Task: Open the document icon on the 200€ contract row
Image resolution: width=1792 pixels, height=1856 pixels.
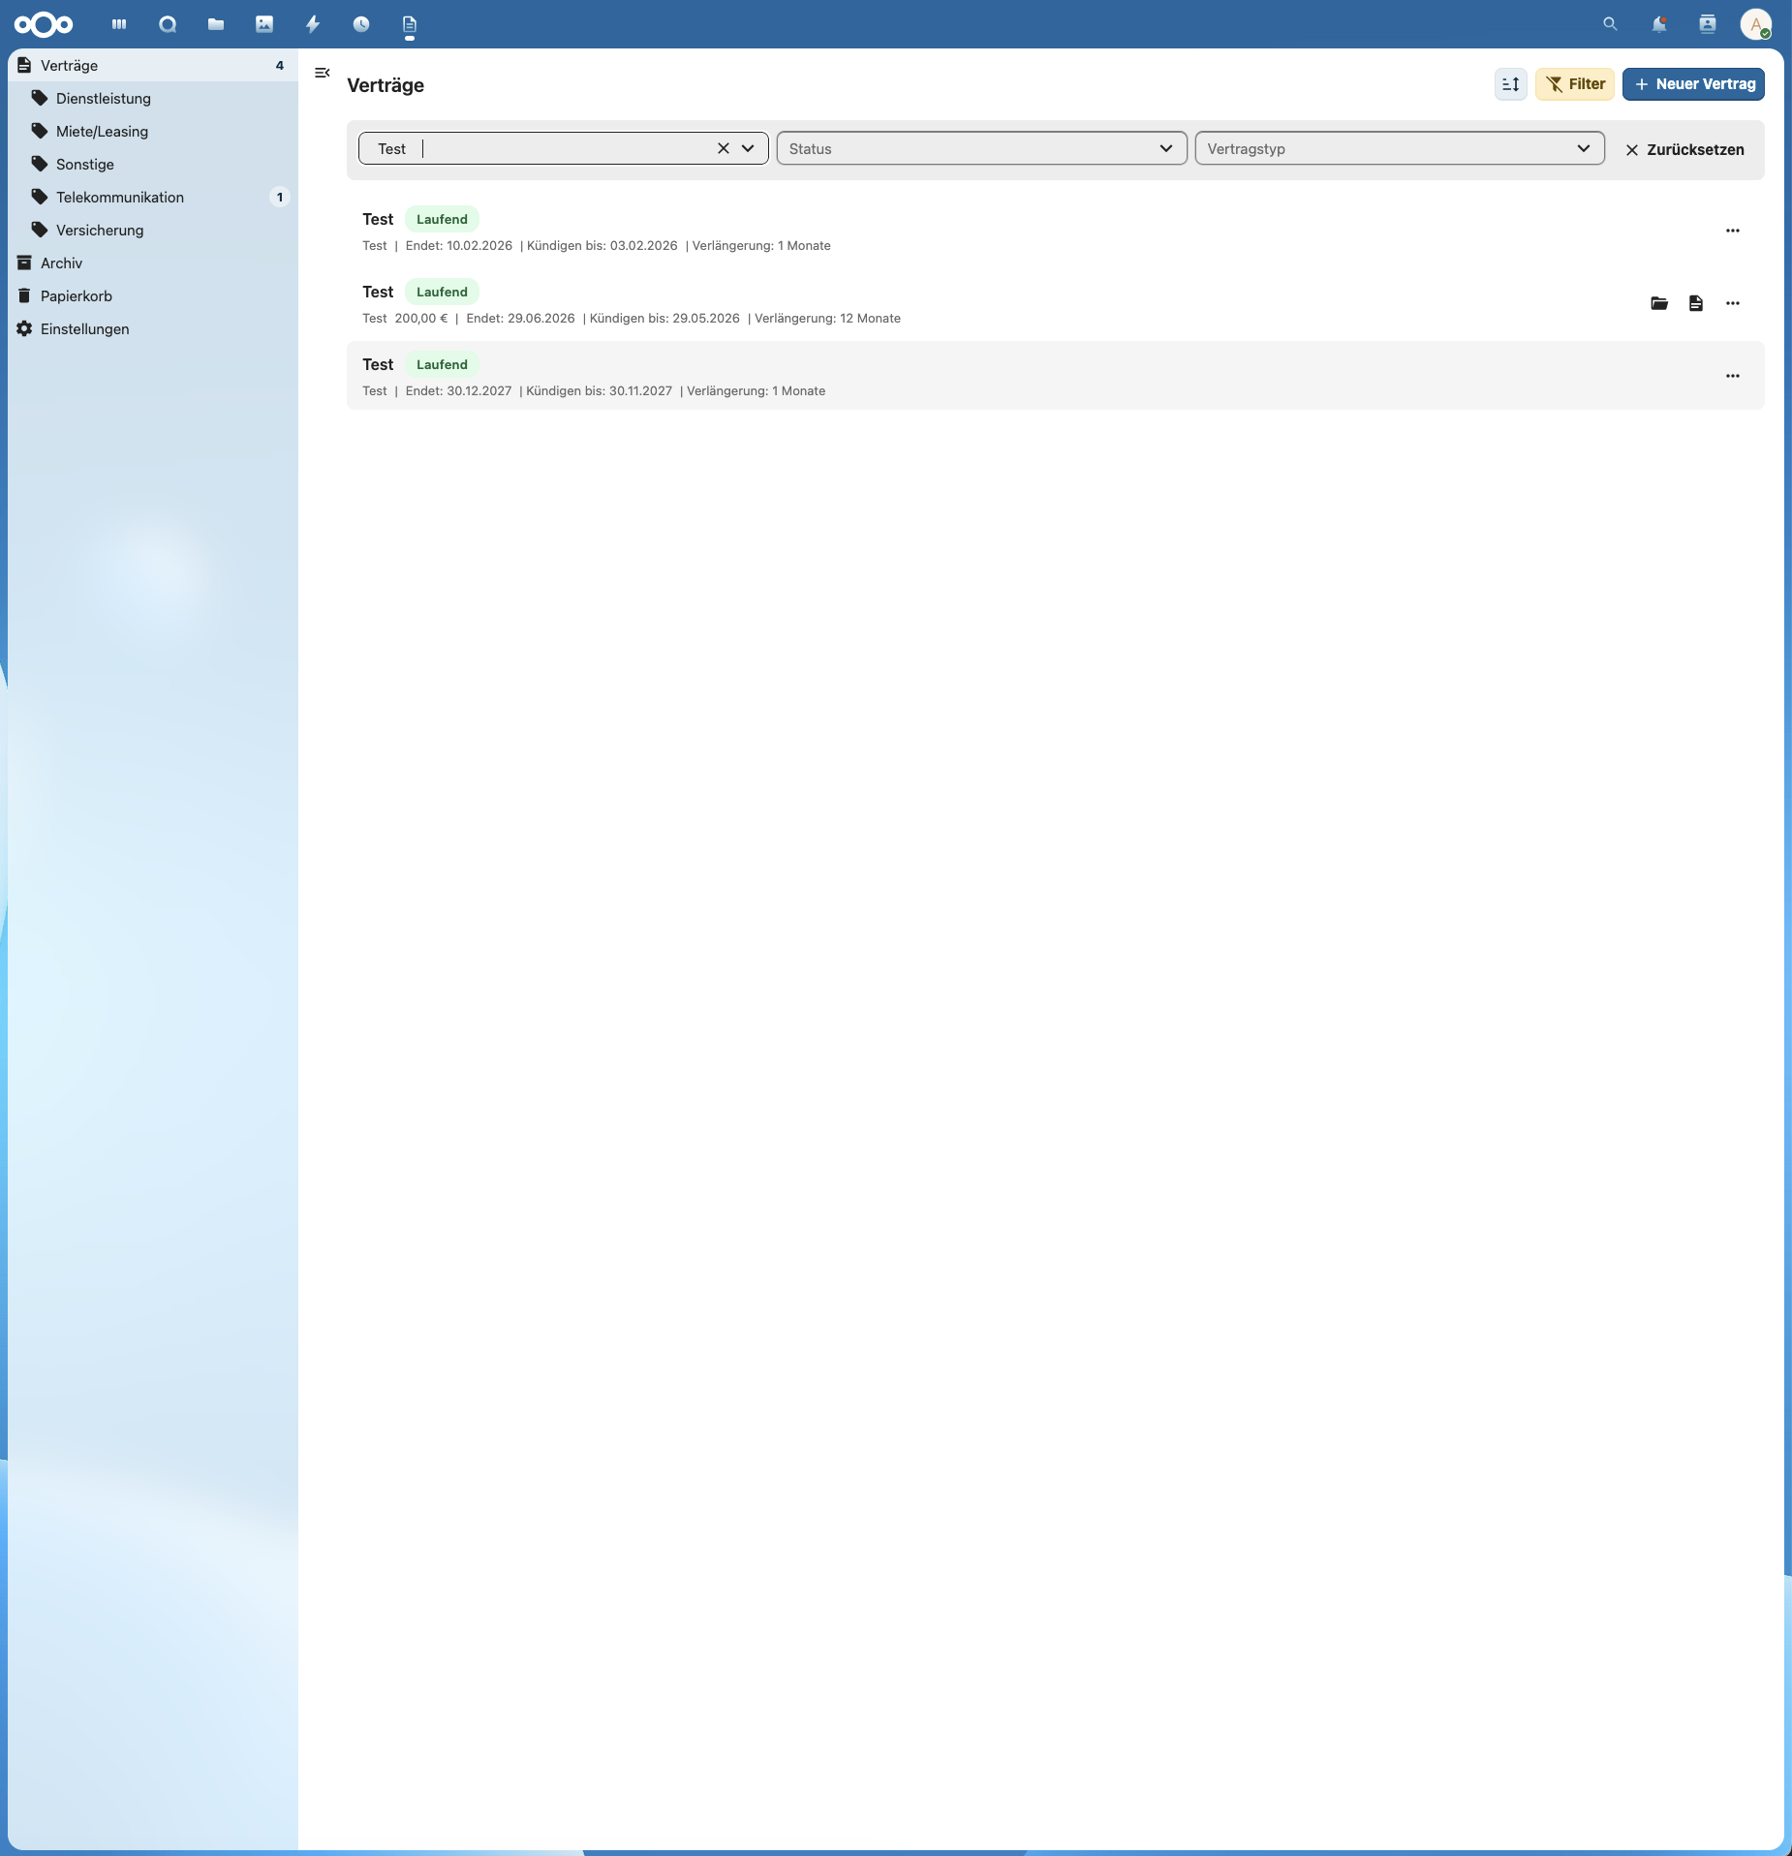Action: (1696, 302)
